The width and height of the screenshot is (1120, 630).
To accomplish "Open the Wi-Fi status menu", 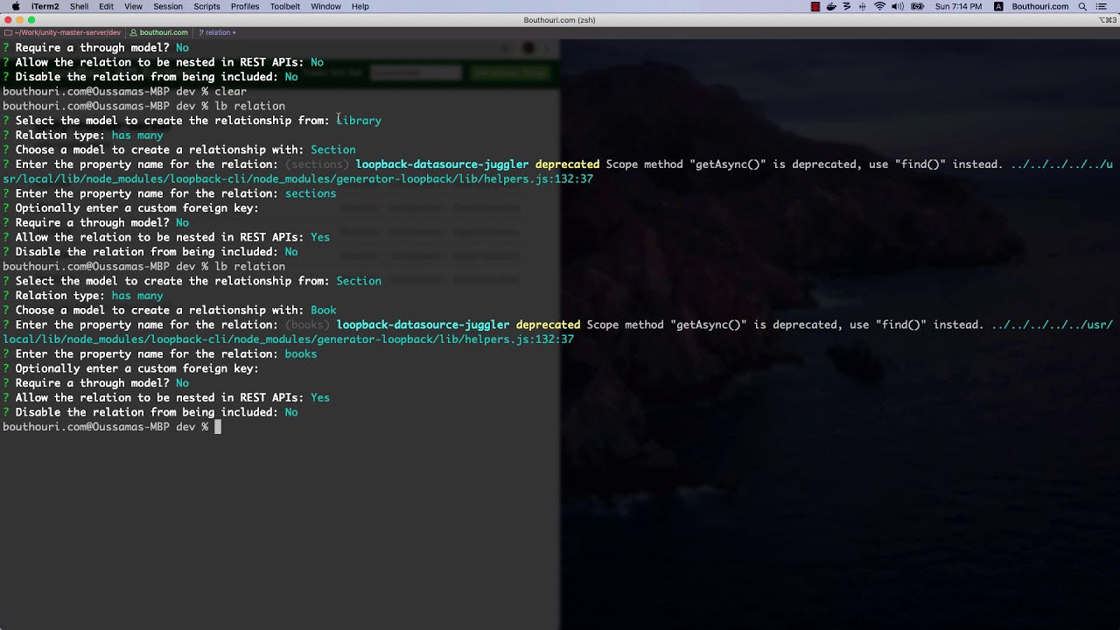I will coord(879,6).
